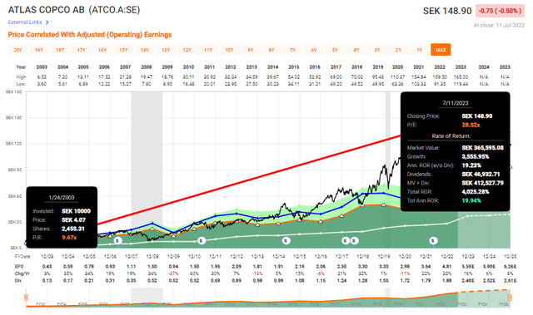Click the dollar marker directly above 12/17
Image resolution: width=533 pixels, height=315 pixels.
point(346,241)
